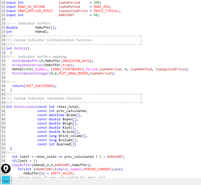Click &volume[] parameter on line 53

(x=67, y=140)
